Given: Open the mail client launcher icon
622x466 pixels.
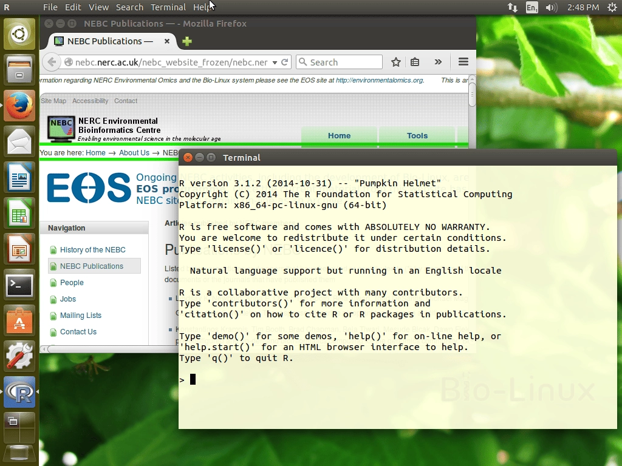Looking at the screenshot, I should point(19,141).
